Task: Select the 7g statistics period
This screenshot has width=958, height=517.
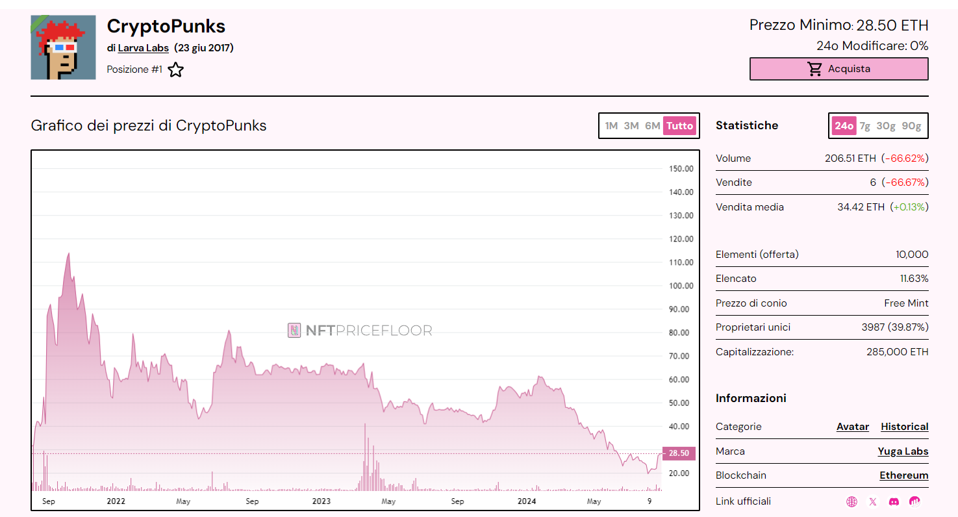Action: click(864, 126)
